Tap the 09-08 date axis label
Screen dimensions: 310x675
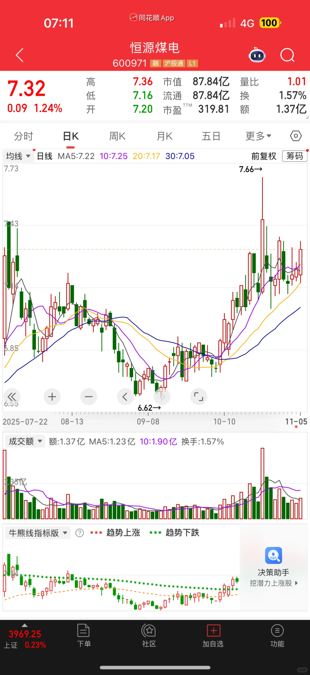coord(148,422)
